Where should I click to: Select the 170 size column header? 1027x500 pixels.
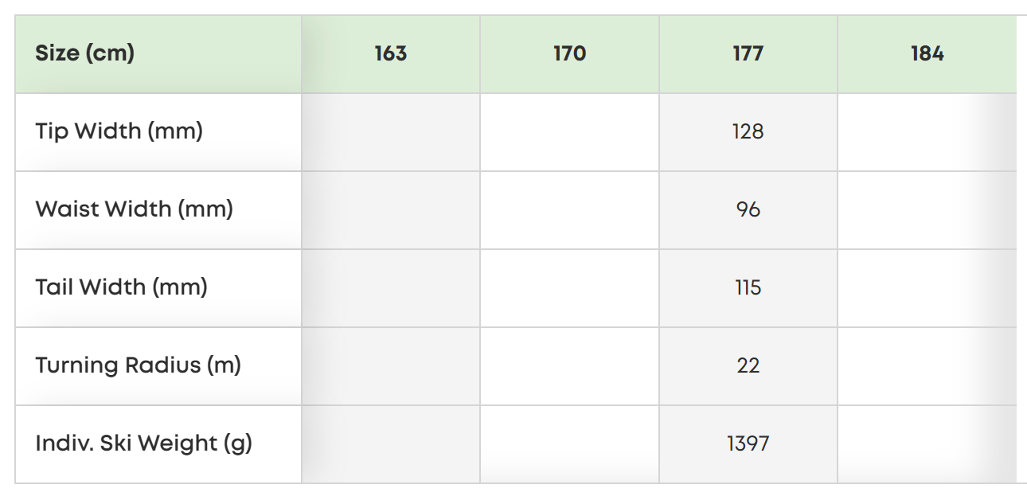click(569, 54)
